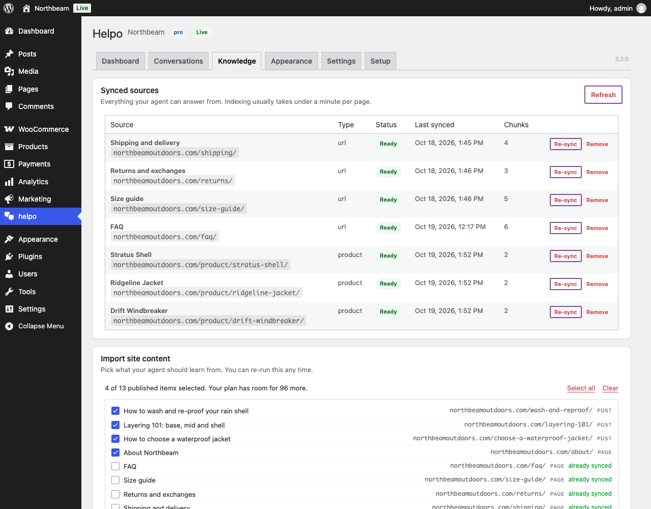Viewport: 651px width, 509px height.
Task: Click the Pages icon in sidebar
Action: click(x=9, y=89)
